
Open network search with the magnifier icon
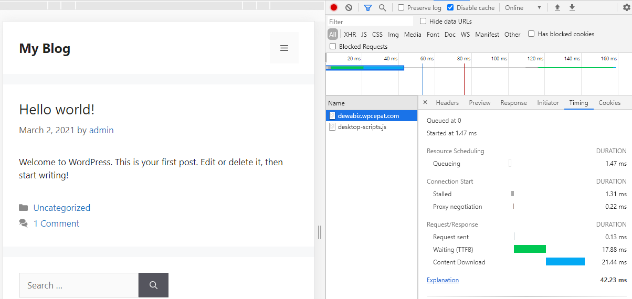tap(382, 8)
